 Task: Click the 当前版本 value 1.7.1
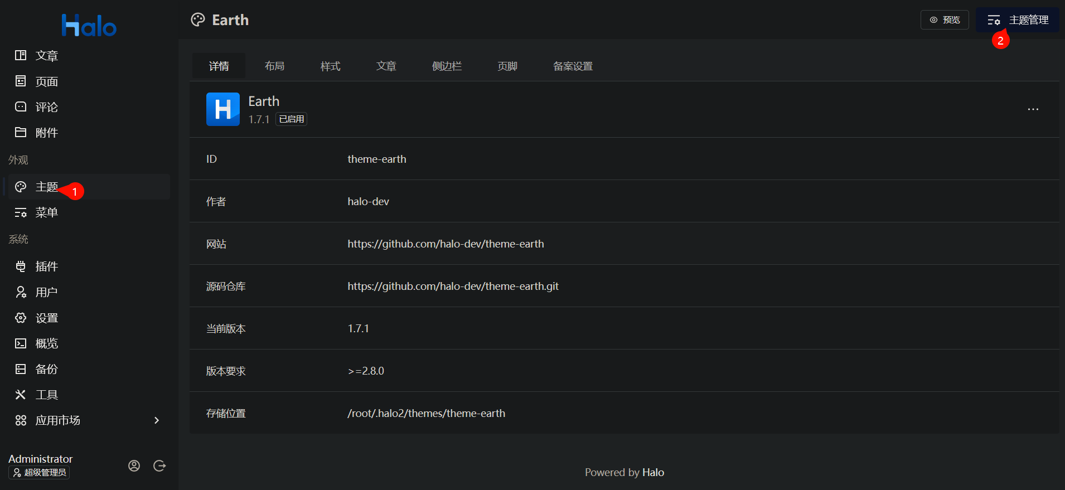click(x=358, y=328)
